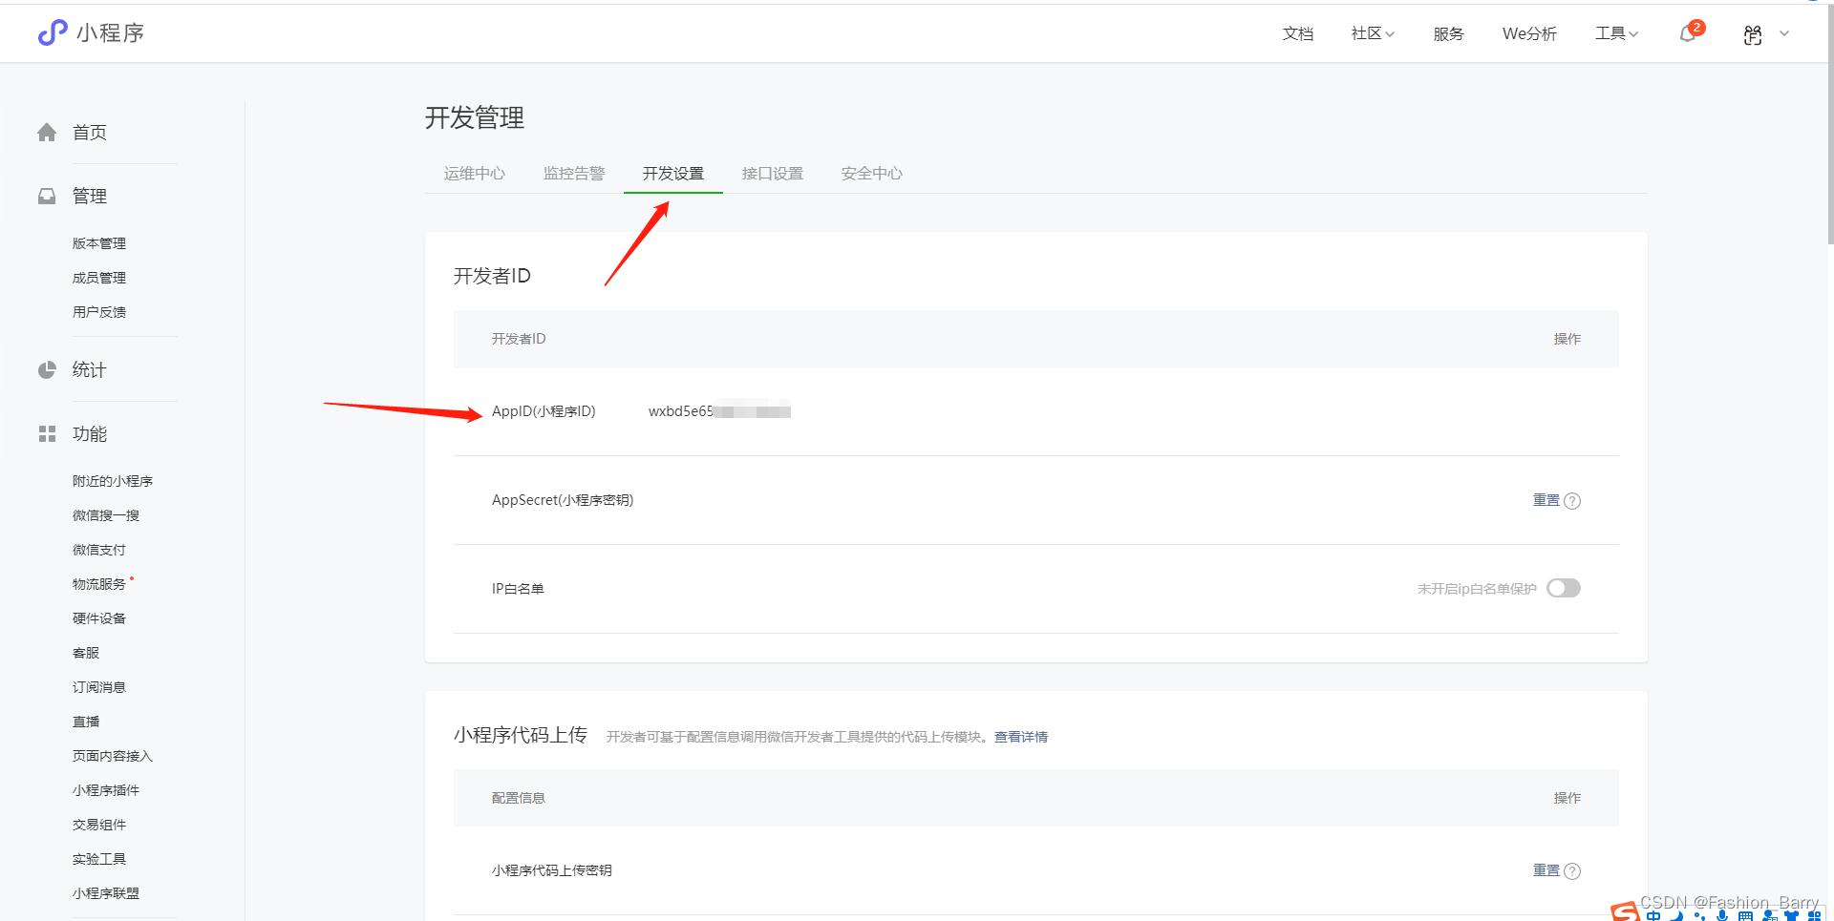This screenshot has height=921, width=1834.
Task: Open the 安全中心 tab
Action: click(x=870, y=173)
